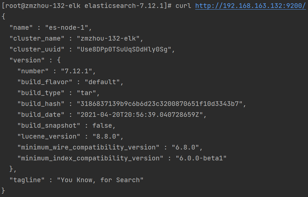
Task: Click the tagline "You Know, for Search"
Action: point(100,180)
